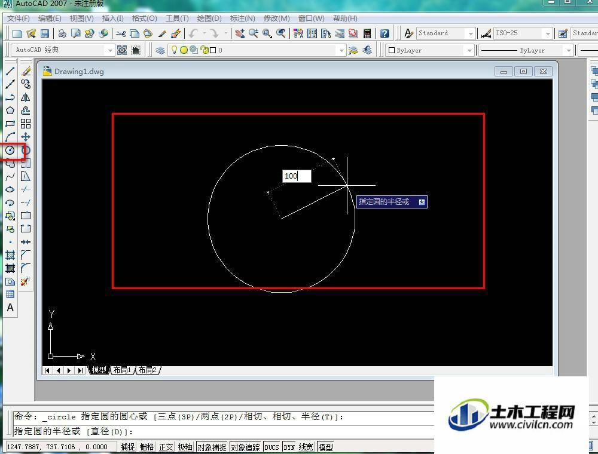Open the Help question mark icon
The image size is (598, 454).
coord(385,33)
